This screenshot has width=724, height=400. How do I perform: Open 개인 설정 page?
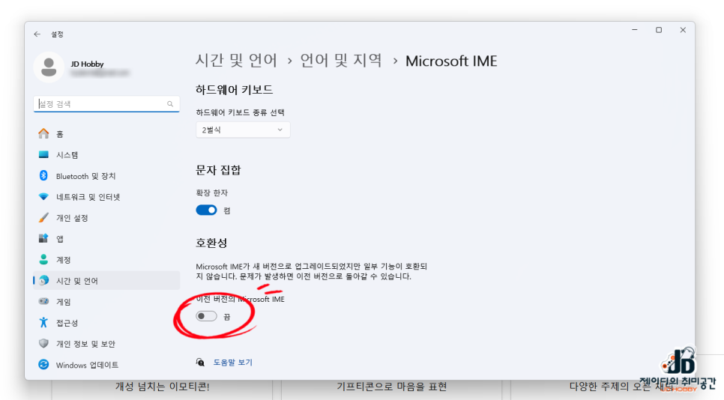[106, 218]
